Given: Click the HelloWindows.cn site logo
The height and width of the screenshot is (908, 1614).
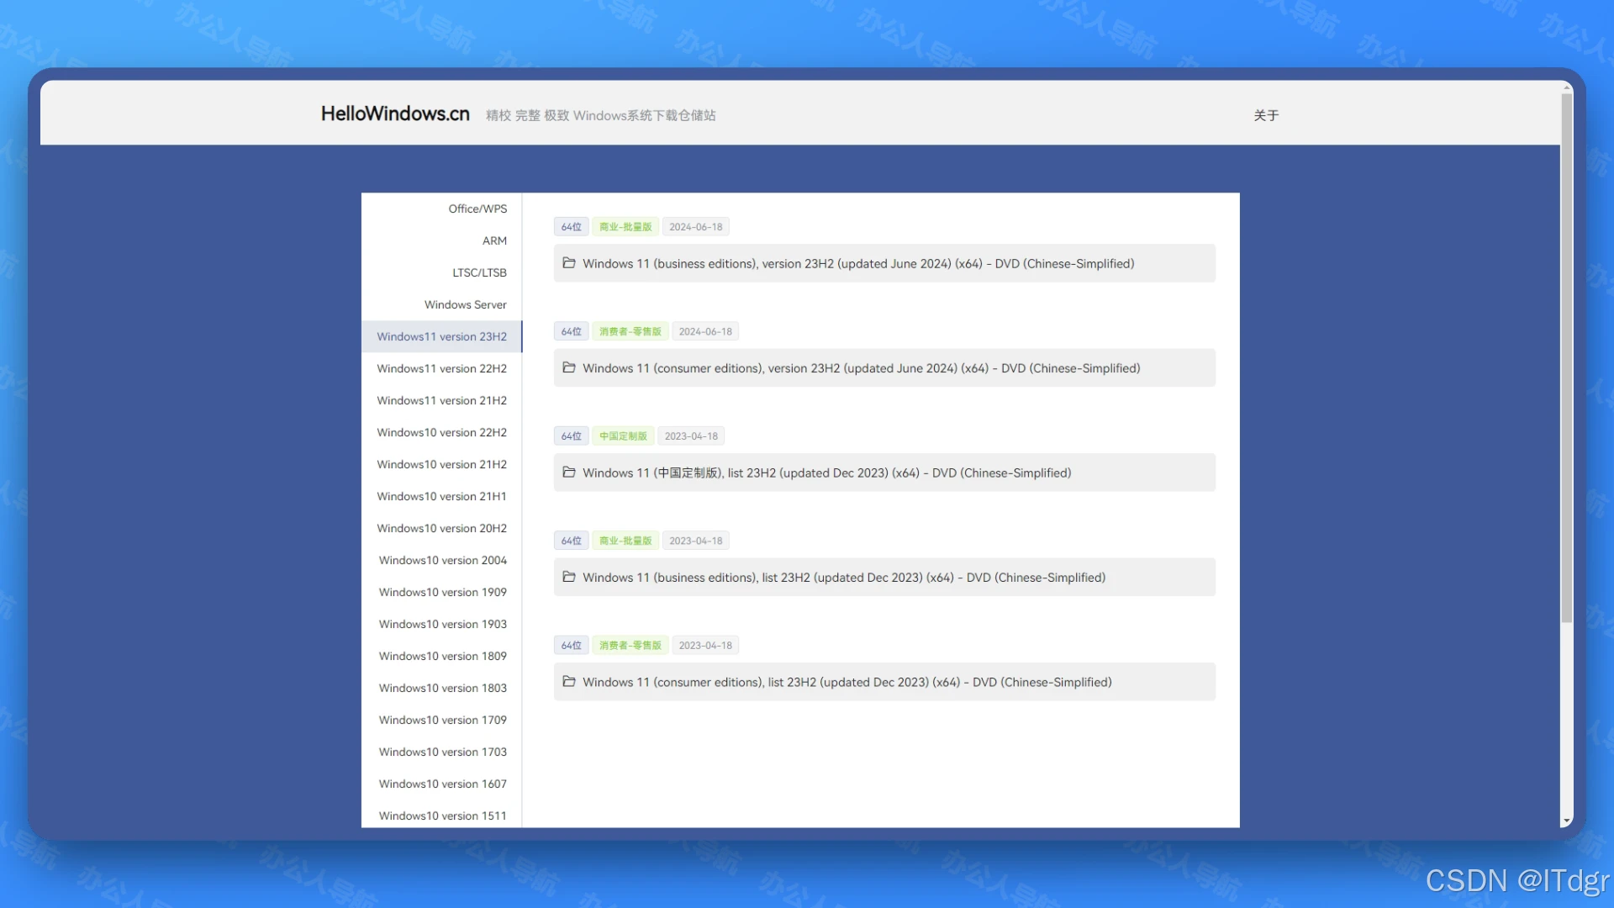Looking at the screenshot, I should point(395,113).
